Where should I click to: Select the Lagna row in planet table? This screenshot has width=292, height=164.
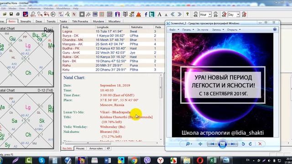(113, 31)
